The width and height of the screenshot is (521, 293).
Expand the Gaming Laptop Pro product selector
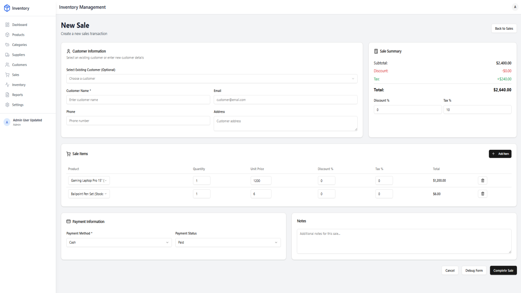click(x=89, y=181)
